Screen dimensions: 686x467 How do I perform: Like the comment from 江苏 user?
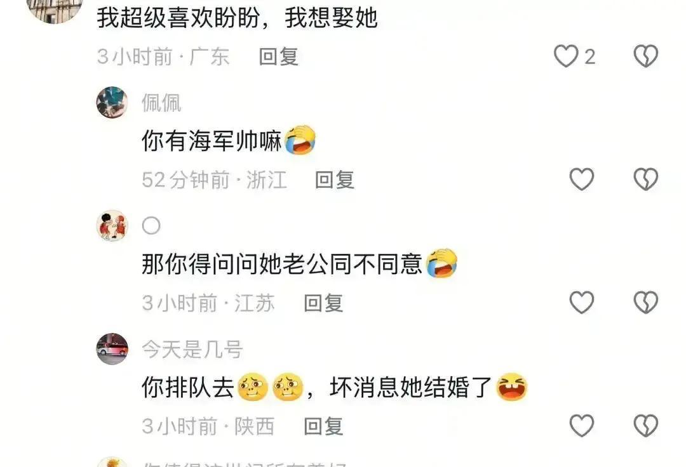[x=581, y=303]
